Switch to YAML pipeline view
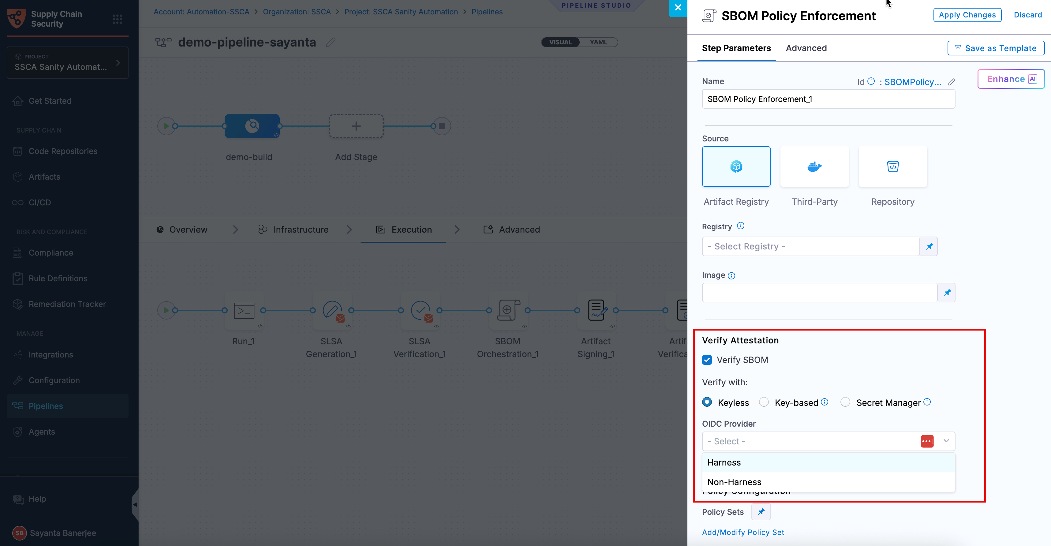1051x546 pixels. pyautogui.click(x=599, y=42)
